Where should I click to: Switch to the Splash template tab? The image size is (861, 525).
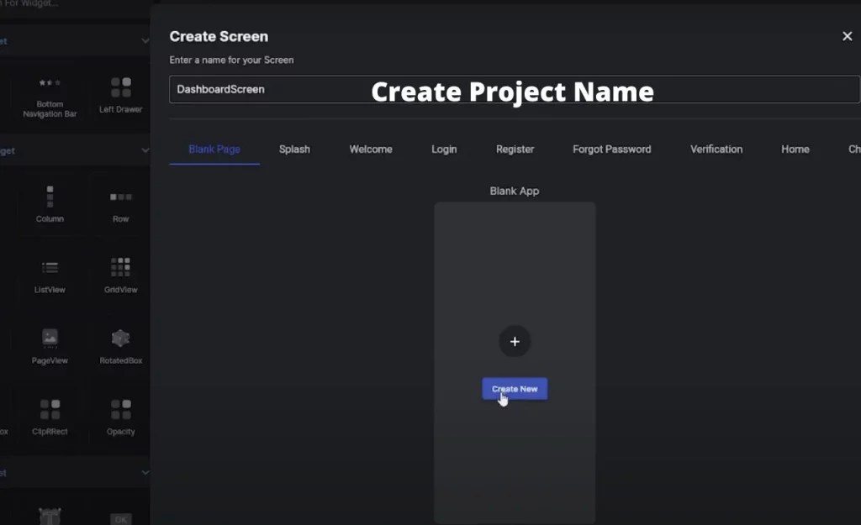(295, 149)
